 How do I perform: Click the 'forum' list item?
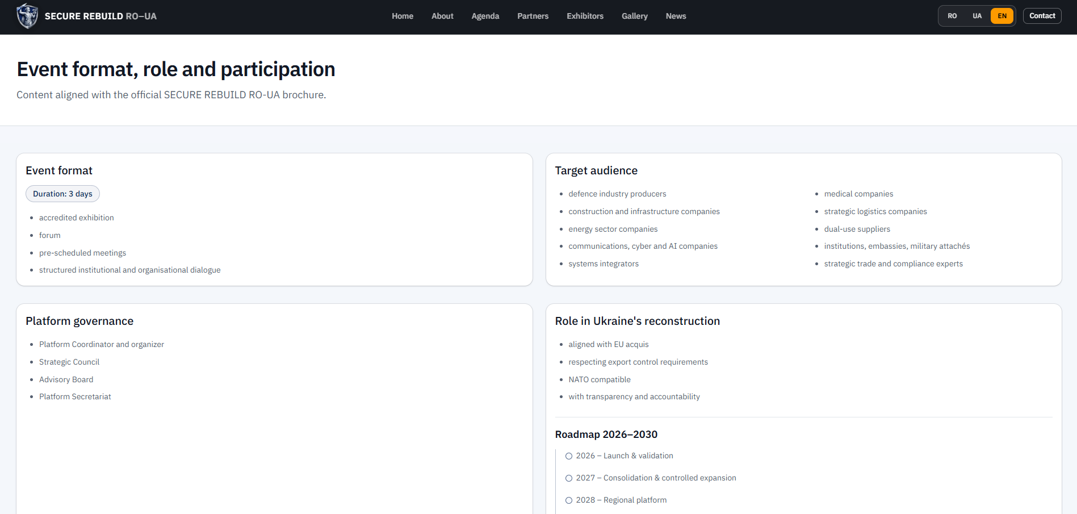click(50, 235)
